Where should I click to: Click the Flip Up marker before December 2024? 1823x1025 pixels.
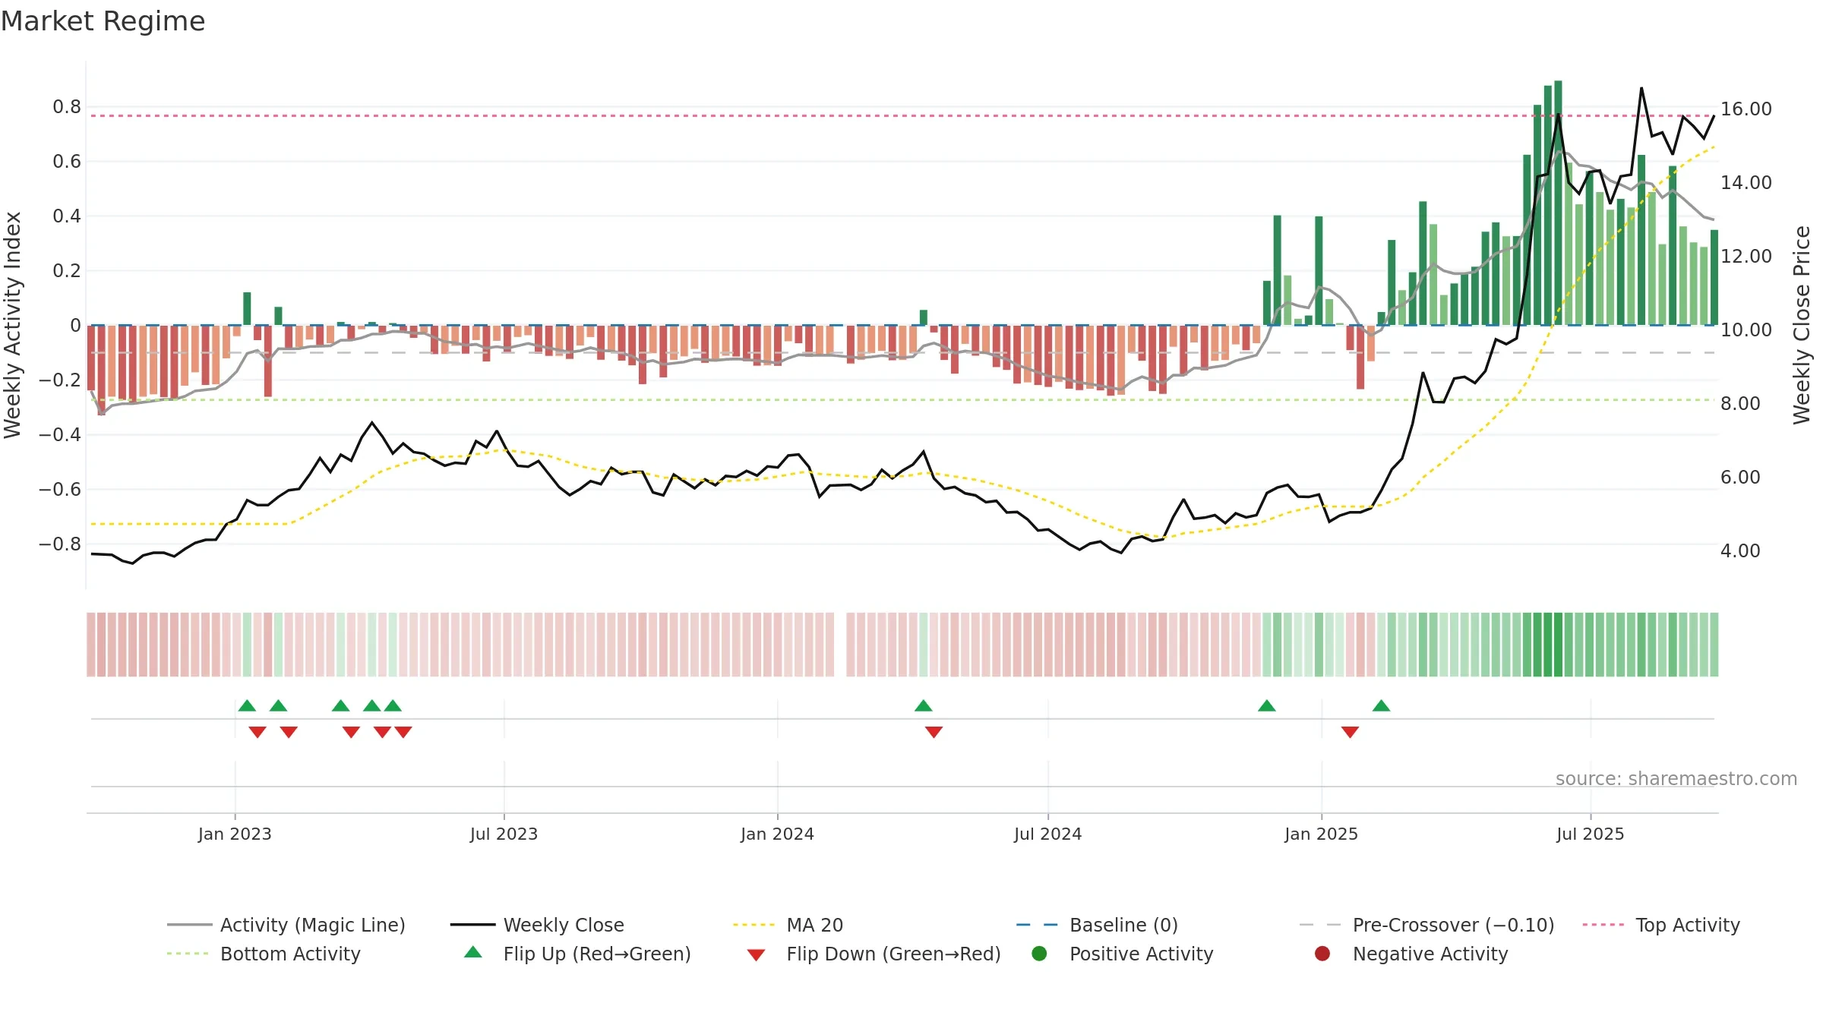[1267, 706]
